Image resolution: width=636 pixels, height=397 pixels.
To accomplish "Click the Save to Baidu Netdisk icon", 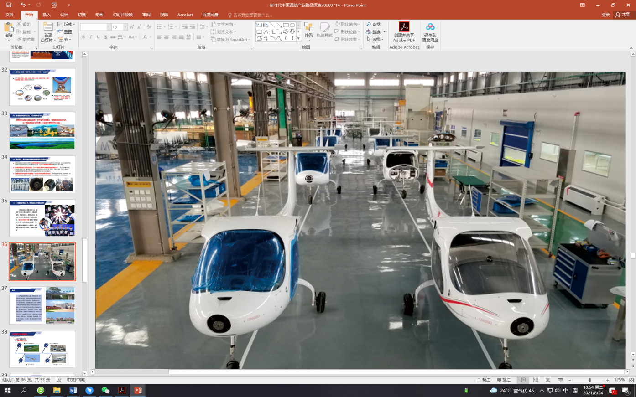I will pyautogui.click(x=430, y=27).
